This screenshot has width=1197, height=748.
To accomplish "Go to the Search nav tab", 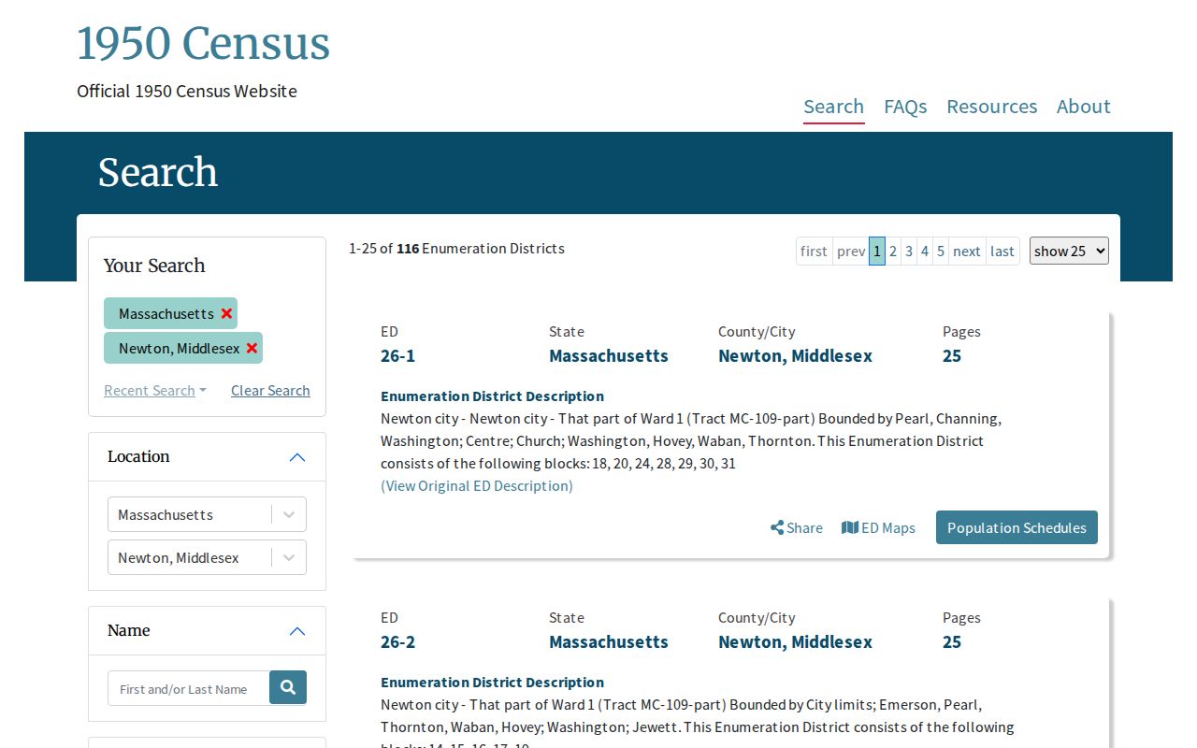I will coord(834,107).
